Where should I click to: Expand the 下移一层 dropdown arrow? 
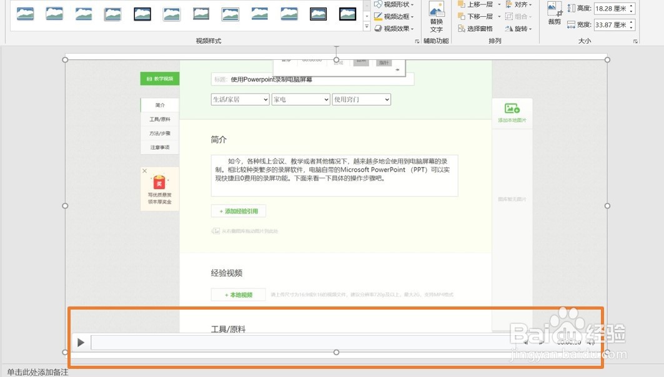499,16
